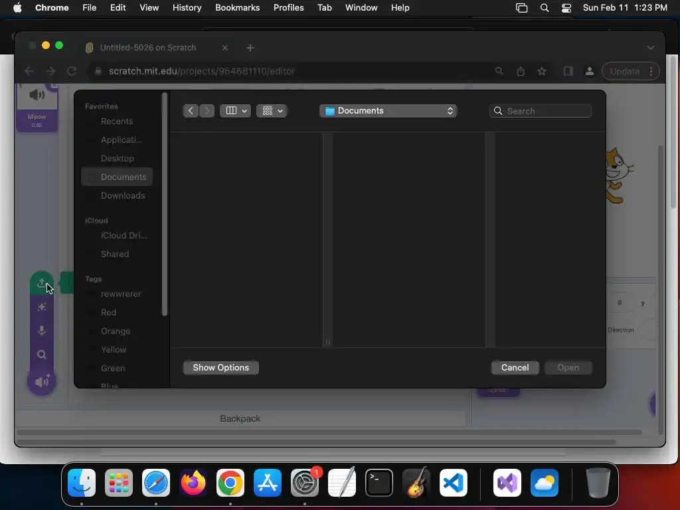This screenshot has height=510, width=680.
Task: Open the Bookmarks menu
Action: pyautogui.click(x=237, y=8)
